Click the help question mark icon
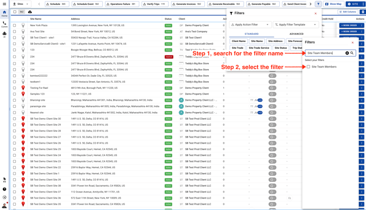This screenshot has height=210, width=366. [4, 189]
